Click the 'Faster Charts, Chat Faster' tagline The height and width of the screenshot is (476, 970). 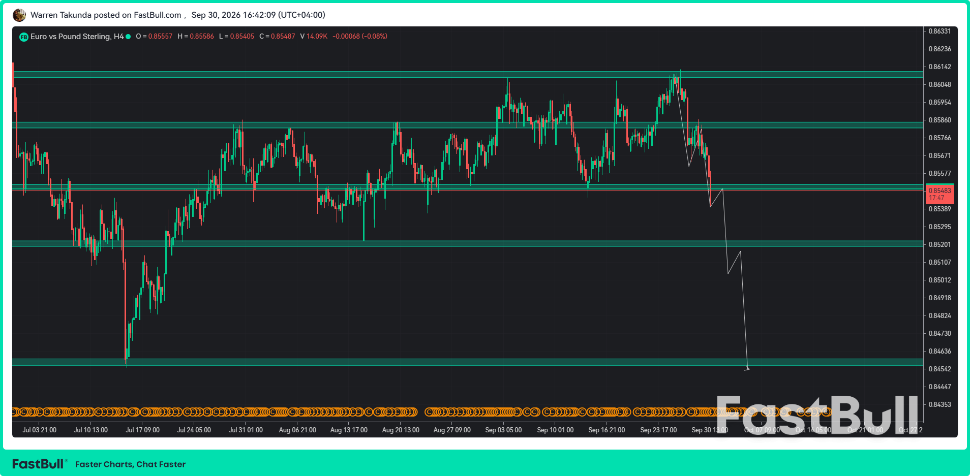(x=130, y=464)
